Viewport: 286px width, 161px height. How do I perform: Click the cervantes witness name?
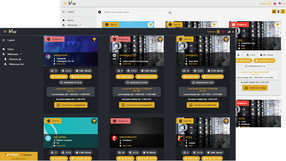[60, 137]
